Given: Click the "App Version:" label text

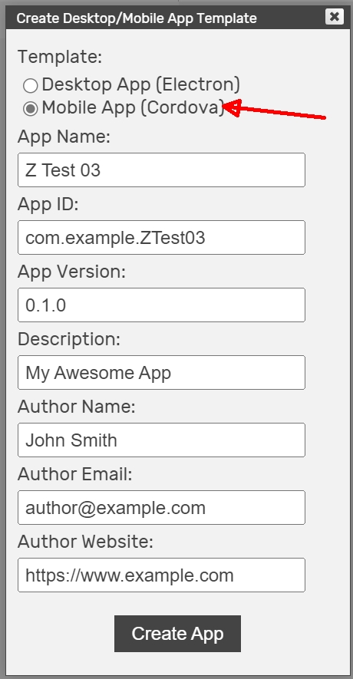Looking at the screenshot, I should point(71,272).
